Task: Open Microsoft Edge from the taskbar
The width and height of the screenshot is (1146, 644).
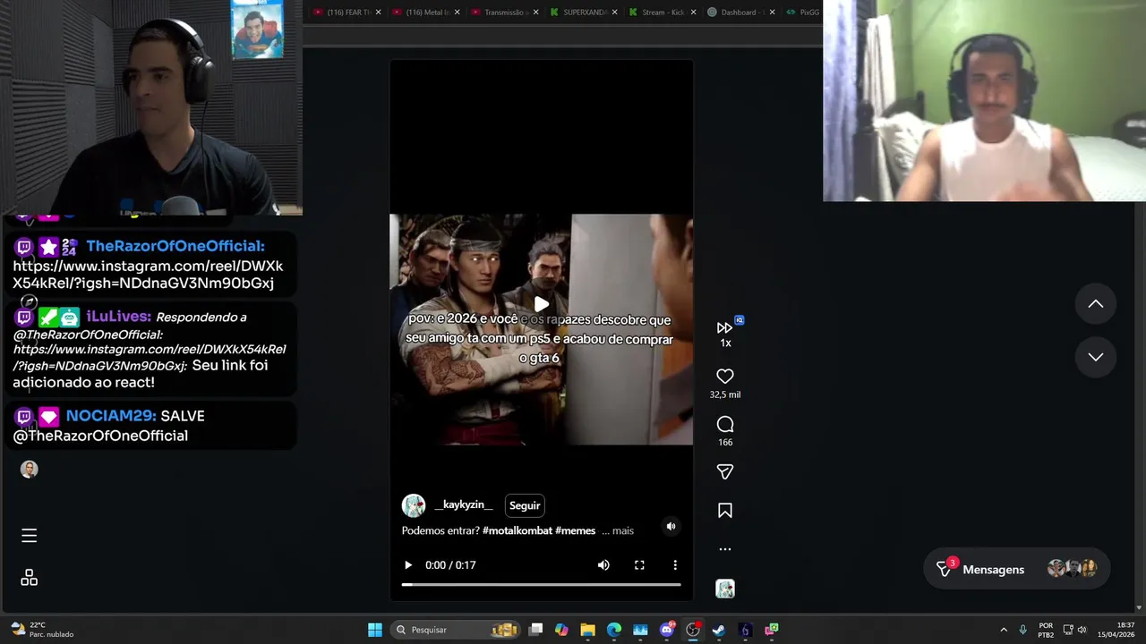Action: pyautogui.click(x=614, y=630)
